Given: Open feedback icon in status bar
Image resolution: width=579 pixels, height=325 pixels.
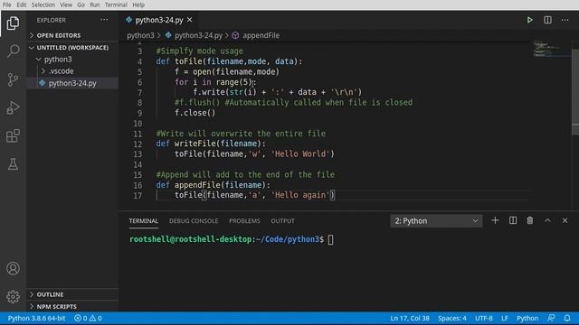Looking at the screenshot, I should 551,318.
